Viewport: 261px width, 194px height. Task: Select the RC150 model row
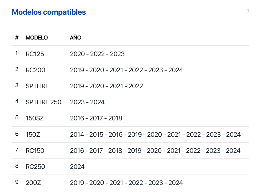131,151
